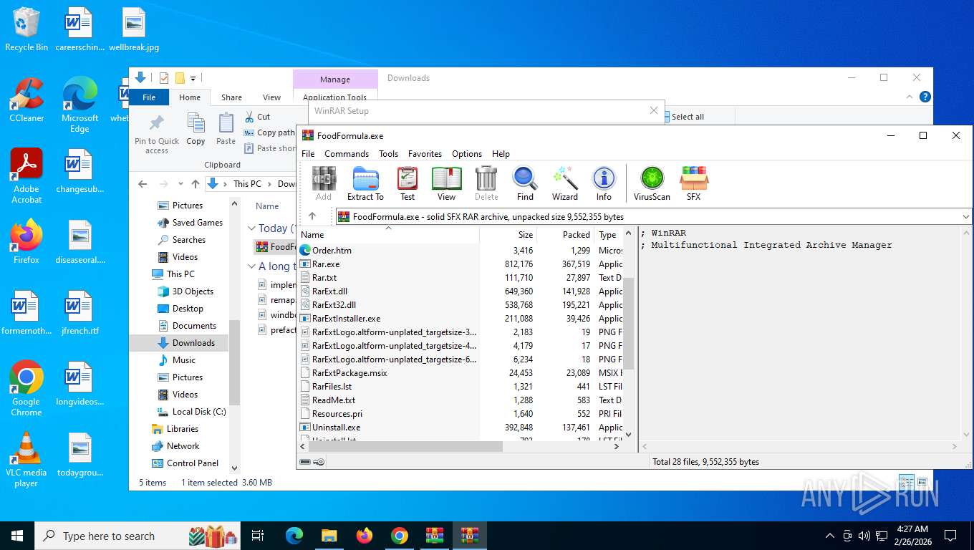Click the drive icon in WinRAR status bar
The height and width of the screenshot is (550, 974).
[306, 462]
